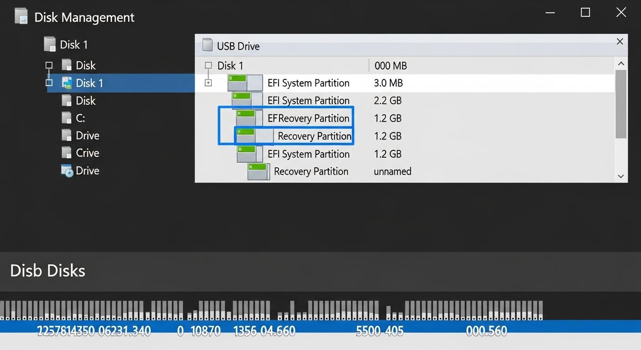The image size is (641, 350).
Task: Toggle the checkbox next to Disk in sidebar
Action: coord(49,65)
